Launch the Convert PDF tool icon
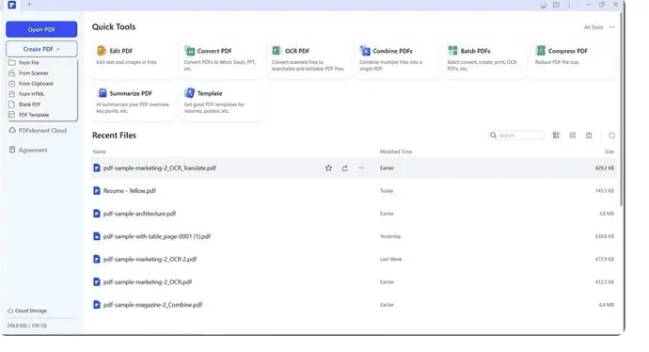649x352 pixels. 190,51
